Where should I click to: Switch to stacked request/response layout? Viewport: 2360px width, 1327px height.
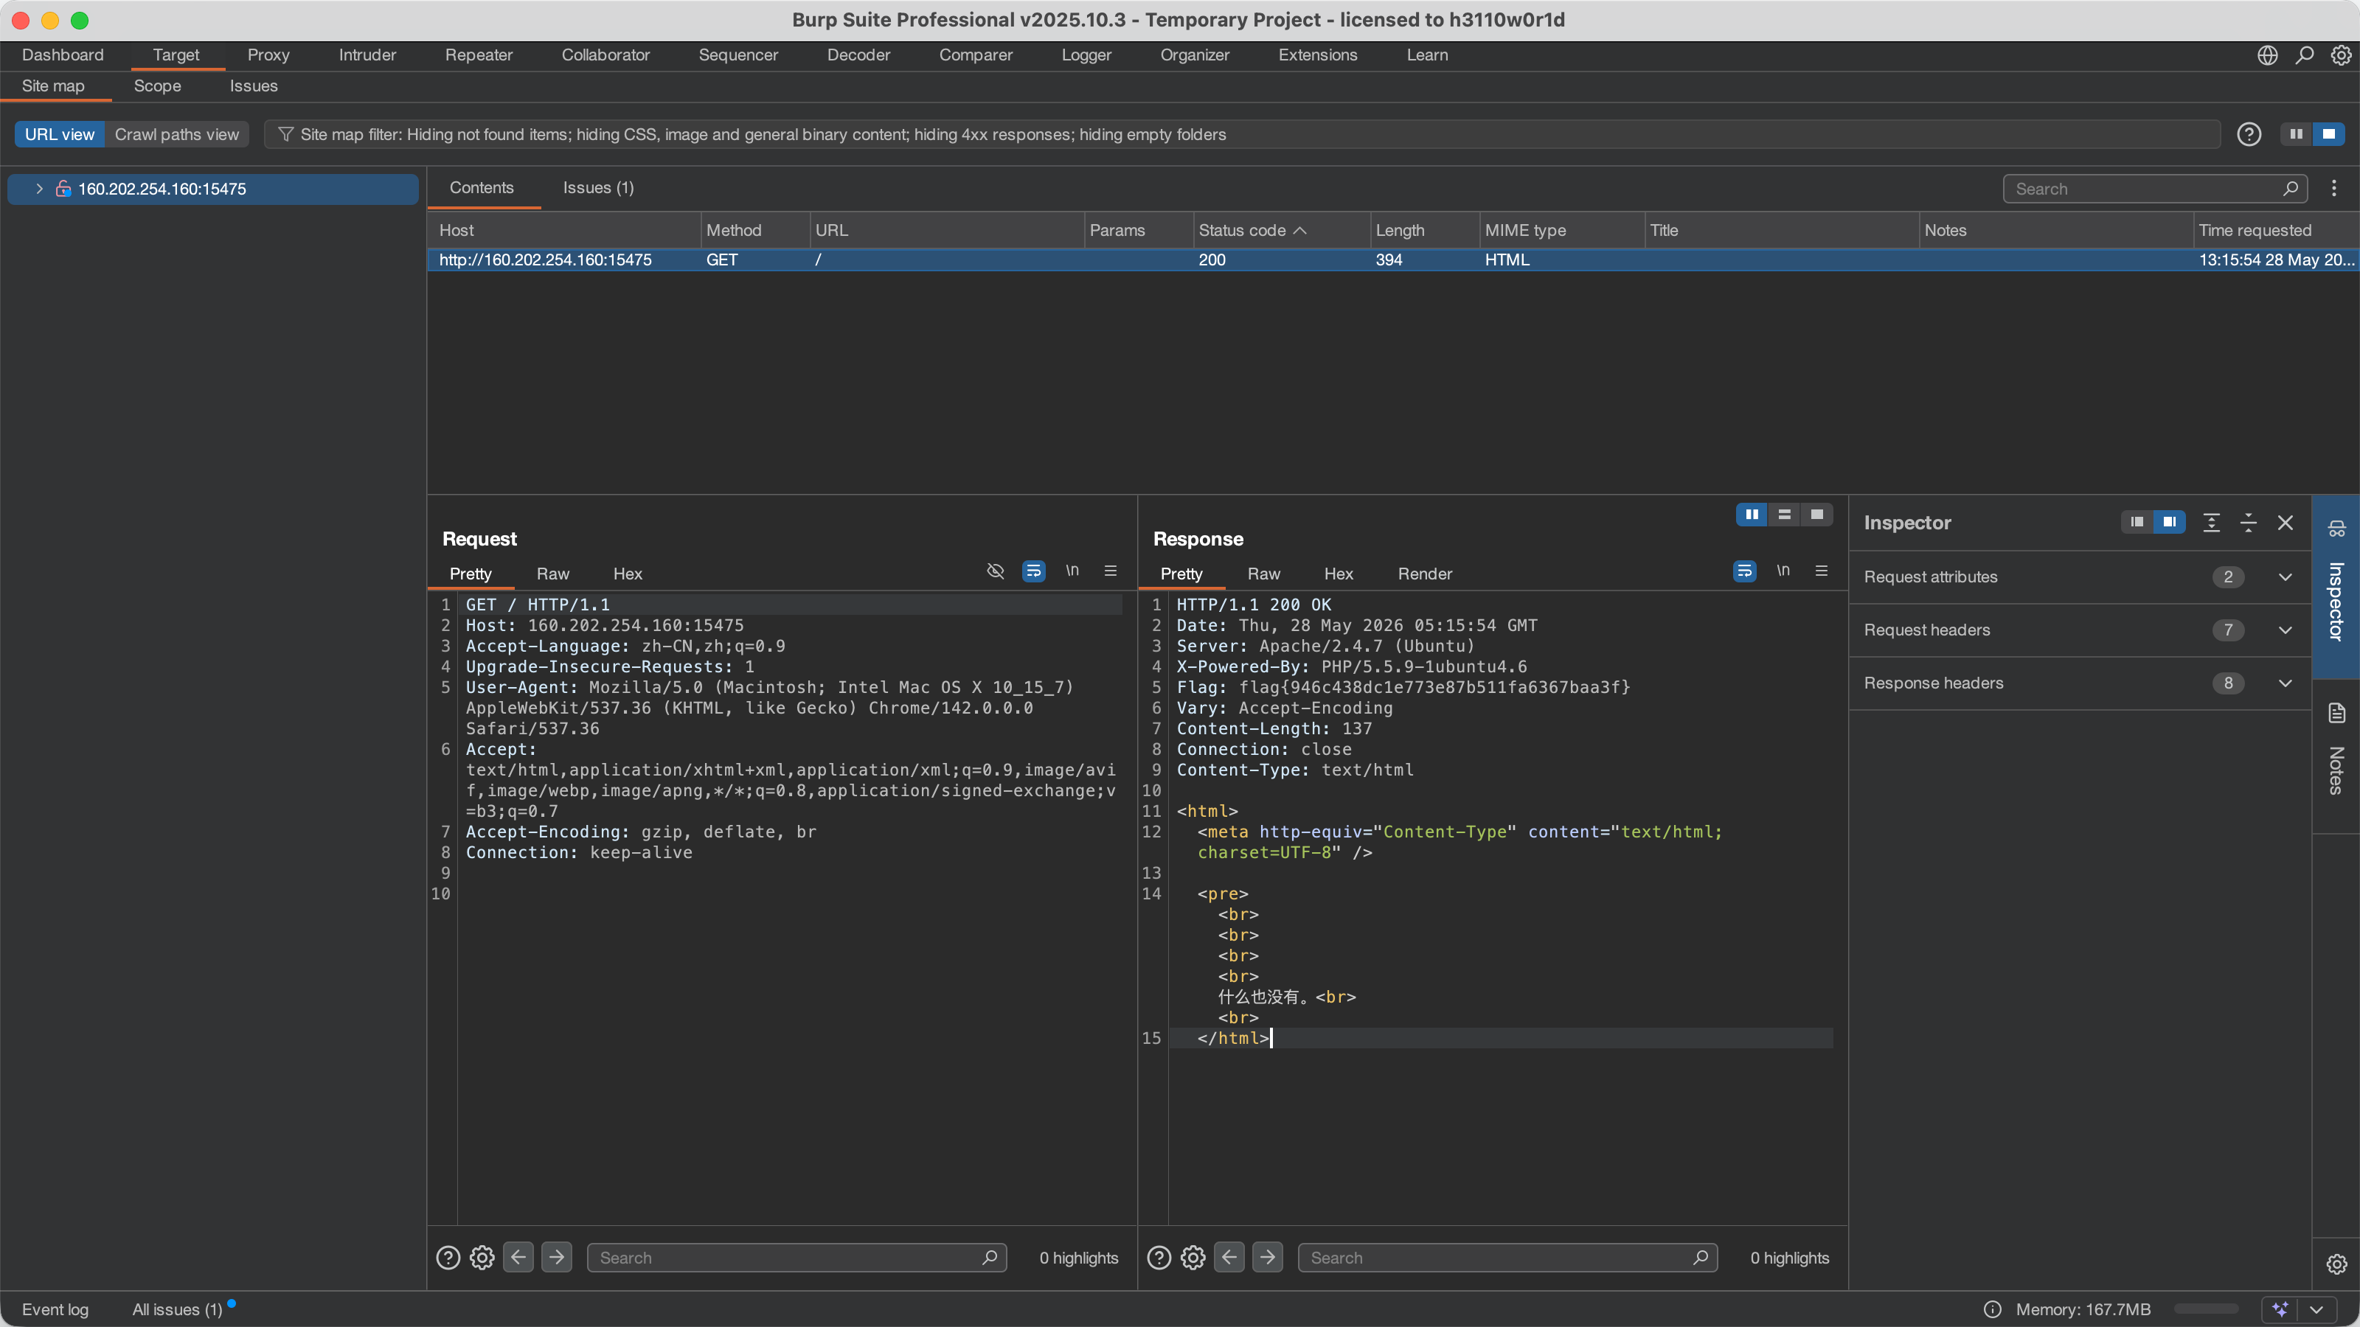pos(1784,515)
